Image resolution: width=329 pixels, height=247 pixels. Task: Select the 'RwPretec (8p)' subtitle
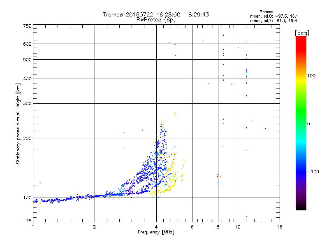pyautogui.click(x=156, y=20)
